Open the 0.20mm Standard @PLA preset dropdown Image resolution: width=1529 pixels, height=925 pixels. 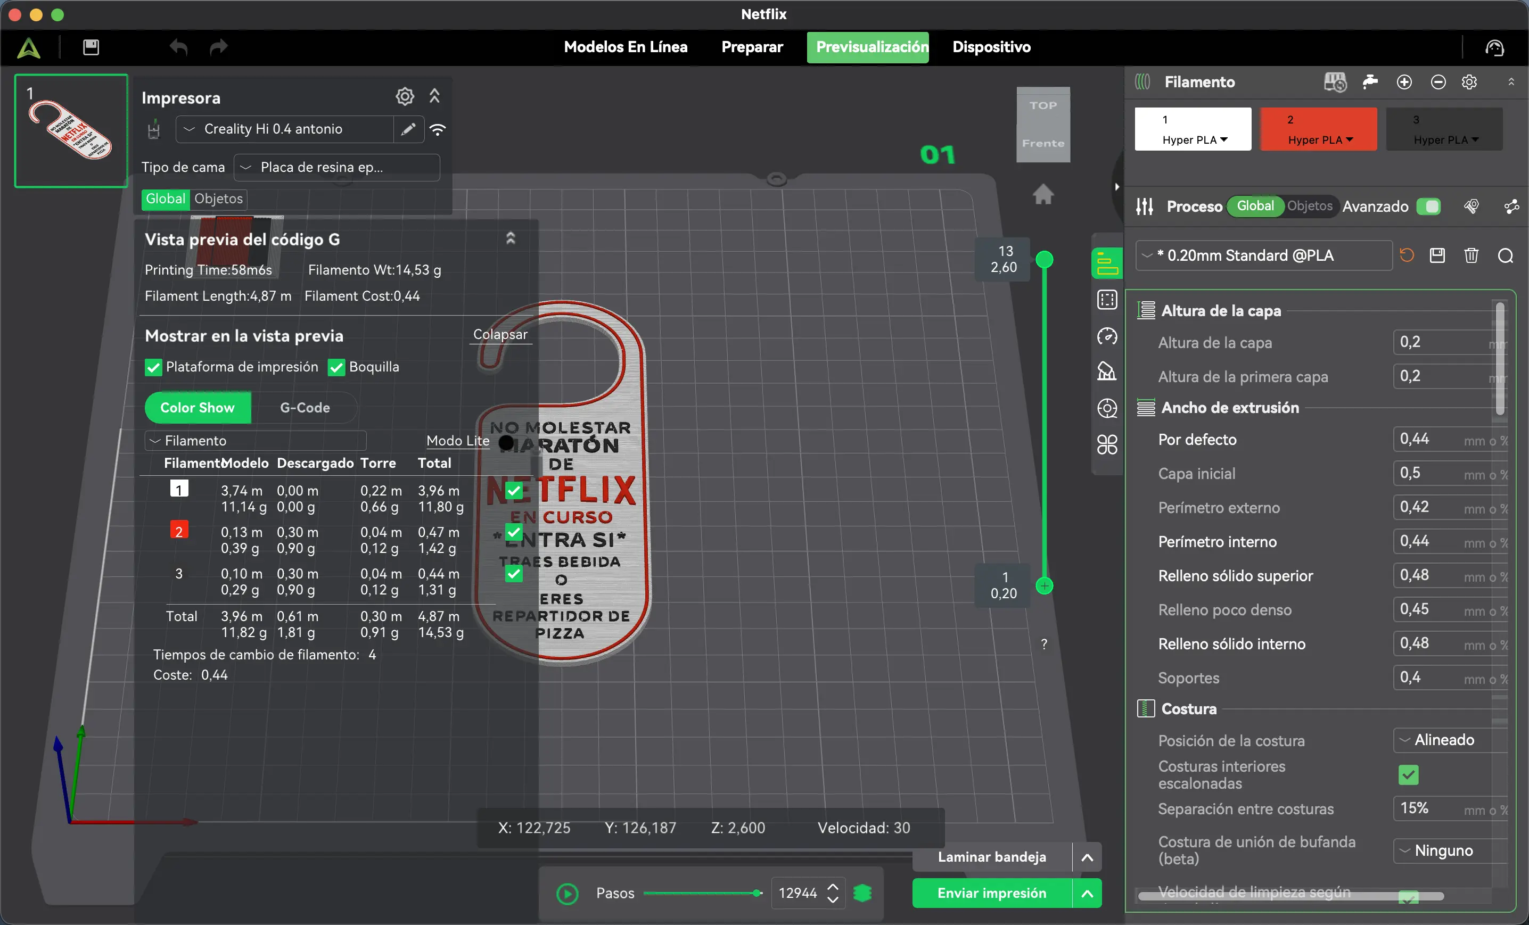[x=1263, y=255]
